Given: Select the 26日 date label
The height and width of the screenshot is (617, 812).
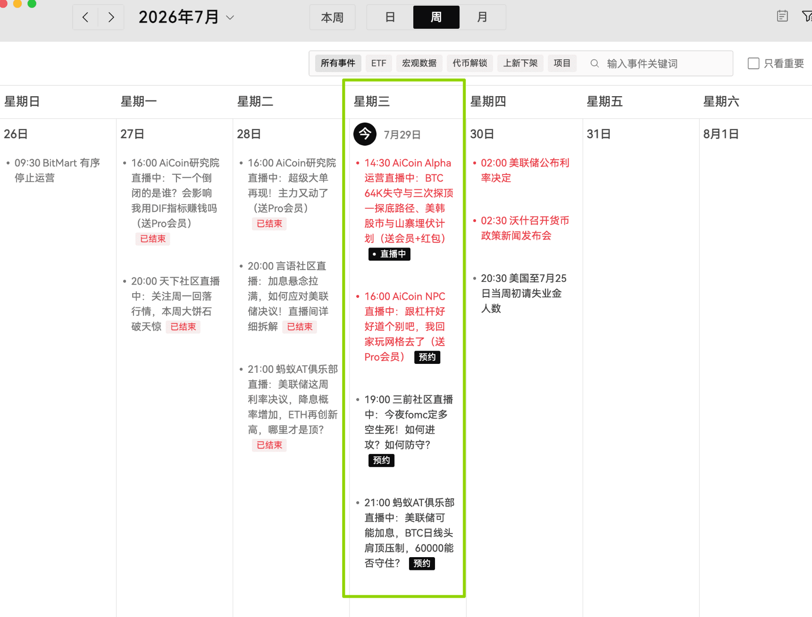Looking at the screenshot, I should [16, 134].
